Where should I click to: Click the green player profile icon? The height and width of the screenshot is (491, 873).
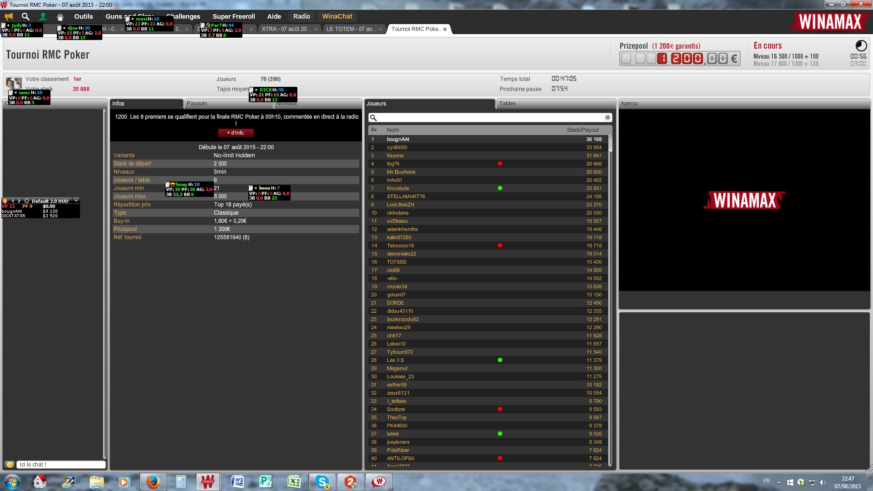tap(43, 16)
